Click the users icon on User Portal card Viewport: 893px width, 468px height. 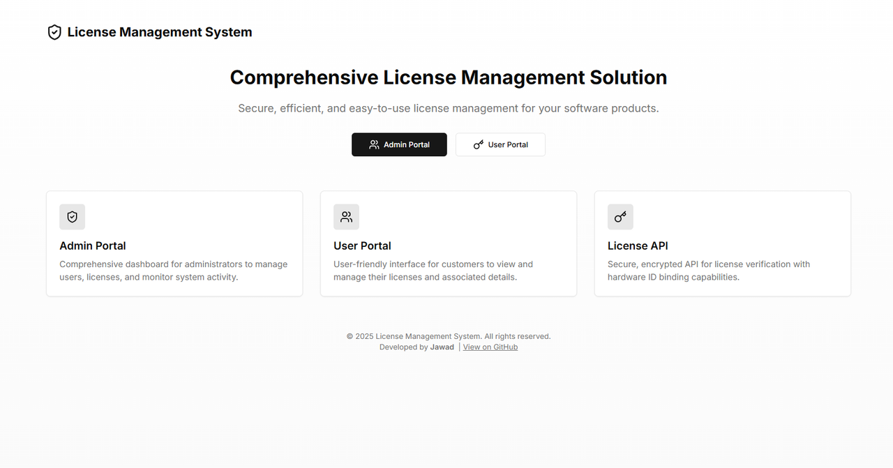347,217
